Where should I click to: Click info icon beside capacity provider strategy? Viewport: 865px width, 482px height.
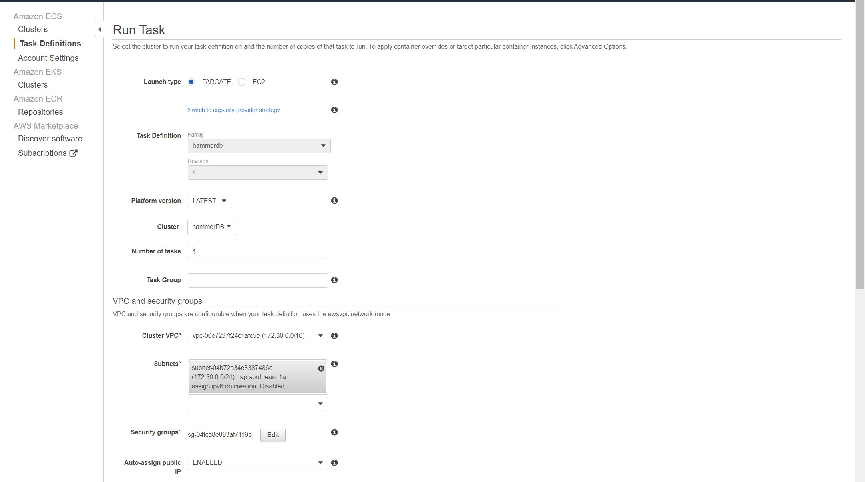(334, 110)
